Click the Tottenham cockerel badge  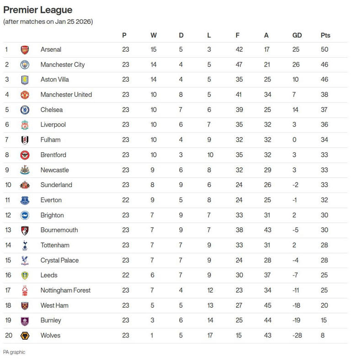click(25, 246)
